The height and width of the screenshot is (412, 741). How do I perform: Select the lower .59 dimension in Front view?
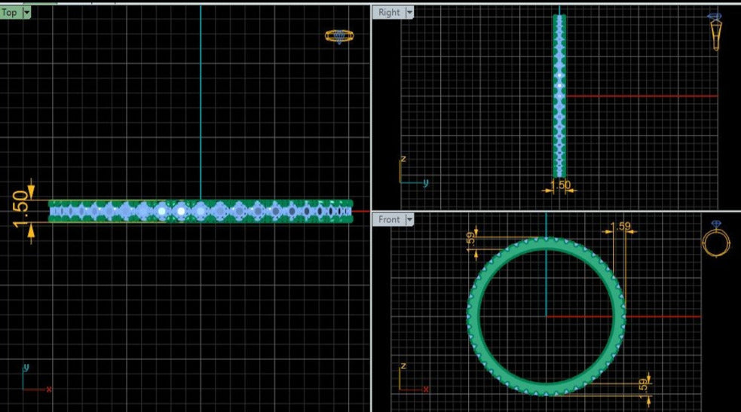pos(642,384)
